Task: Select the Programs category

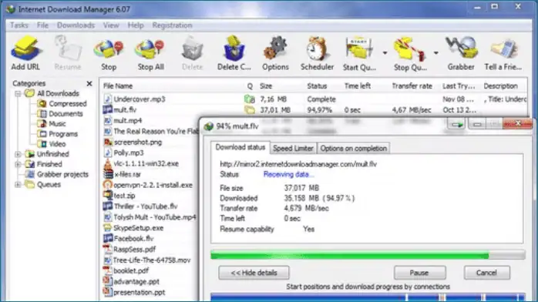Action: coord(58,134)
